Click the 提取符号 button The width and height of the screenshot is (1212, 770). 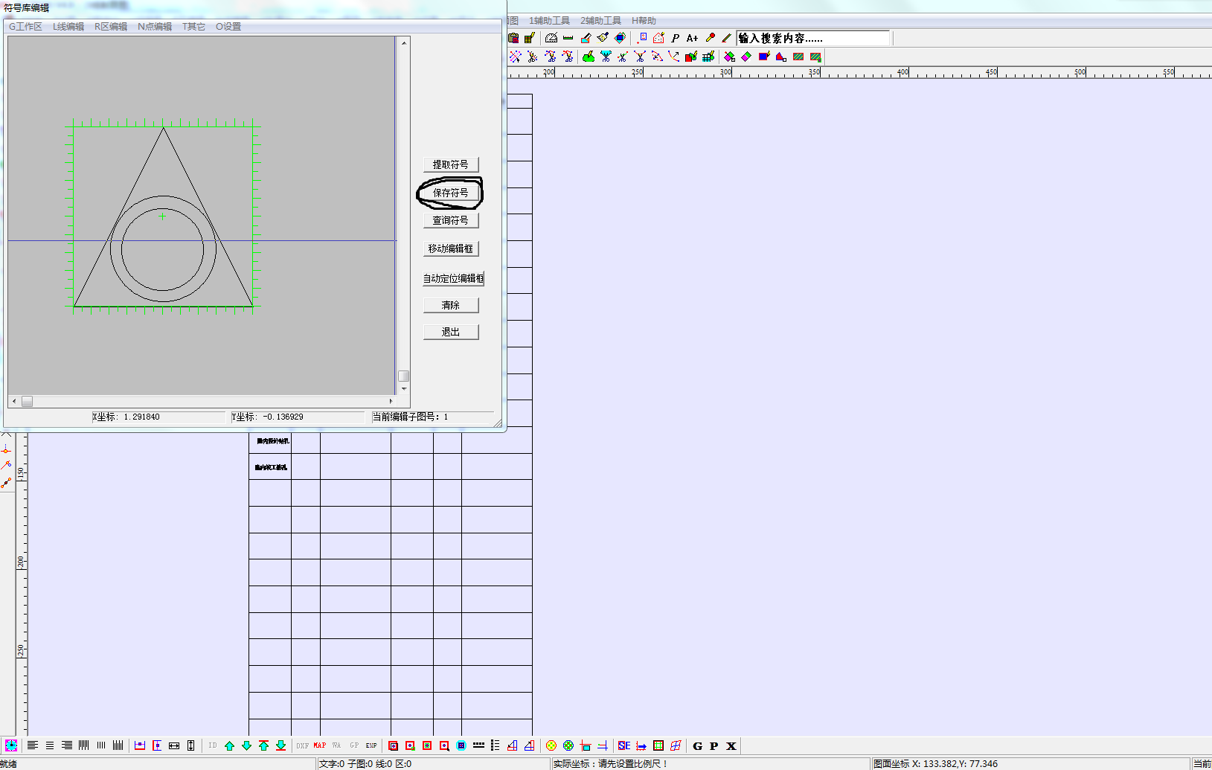[451, 164]
